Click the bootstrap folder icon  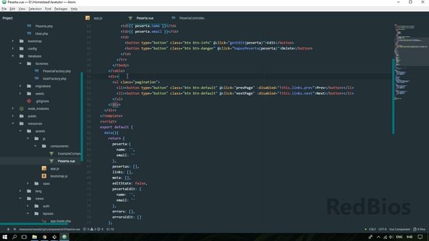[x=21, y=41]
